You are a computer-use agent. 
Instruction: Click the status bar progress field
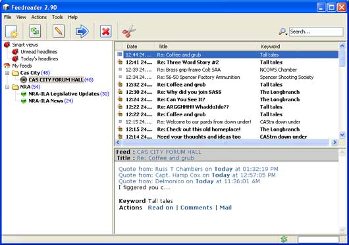318,240
